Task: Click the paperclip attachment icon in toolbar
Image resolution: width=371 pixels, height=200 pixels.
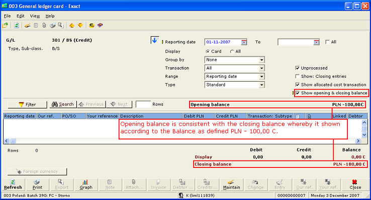Action: point(44,25)
